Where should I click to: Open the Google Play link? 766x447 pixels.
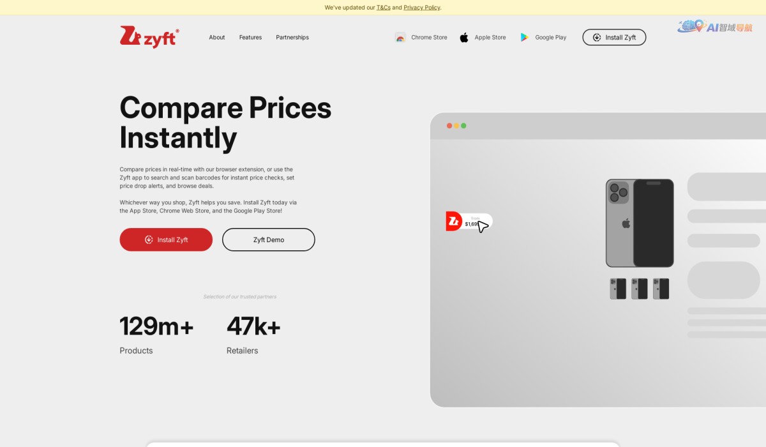click(x=550, y=38)
